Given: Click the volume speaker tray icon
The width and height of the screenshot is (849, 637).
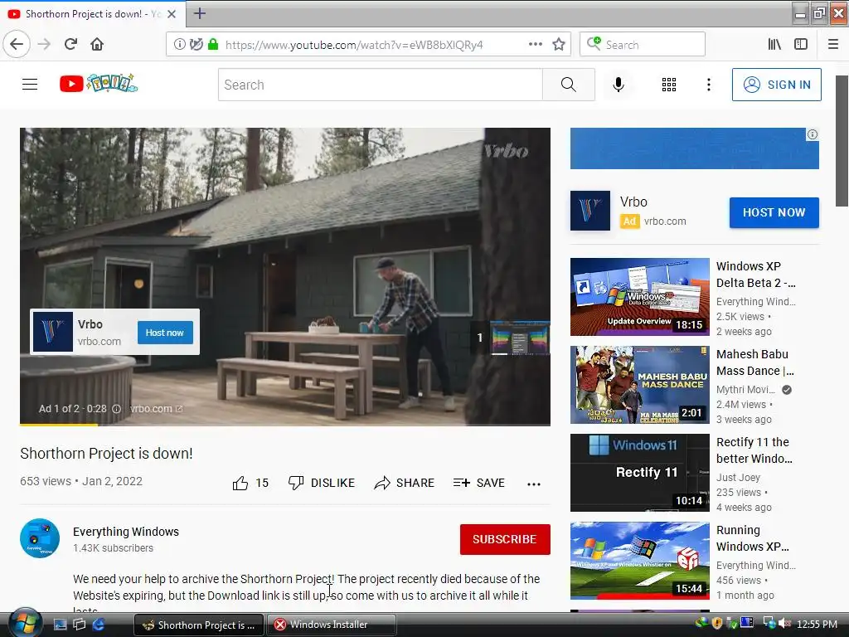Looking at the screenshot, I should pyautogui.click(x=784, y=624).
